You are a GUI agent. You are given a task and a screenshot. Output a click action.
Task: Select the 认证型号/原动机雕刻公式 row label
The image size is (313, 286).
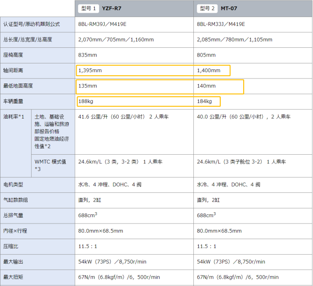click(x=32, y=24)
